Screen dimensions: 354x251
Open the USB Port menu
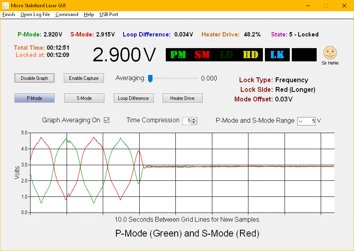pyautogui.click(x=109, y=14)
